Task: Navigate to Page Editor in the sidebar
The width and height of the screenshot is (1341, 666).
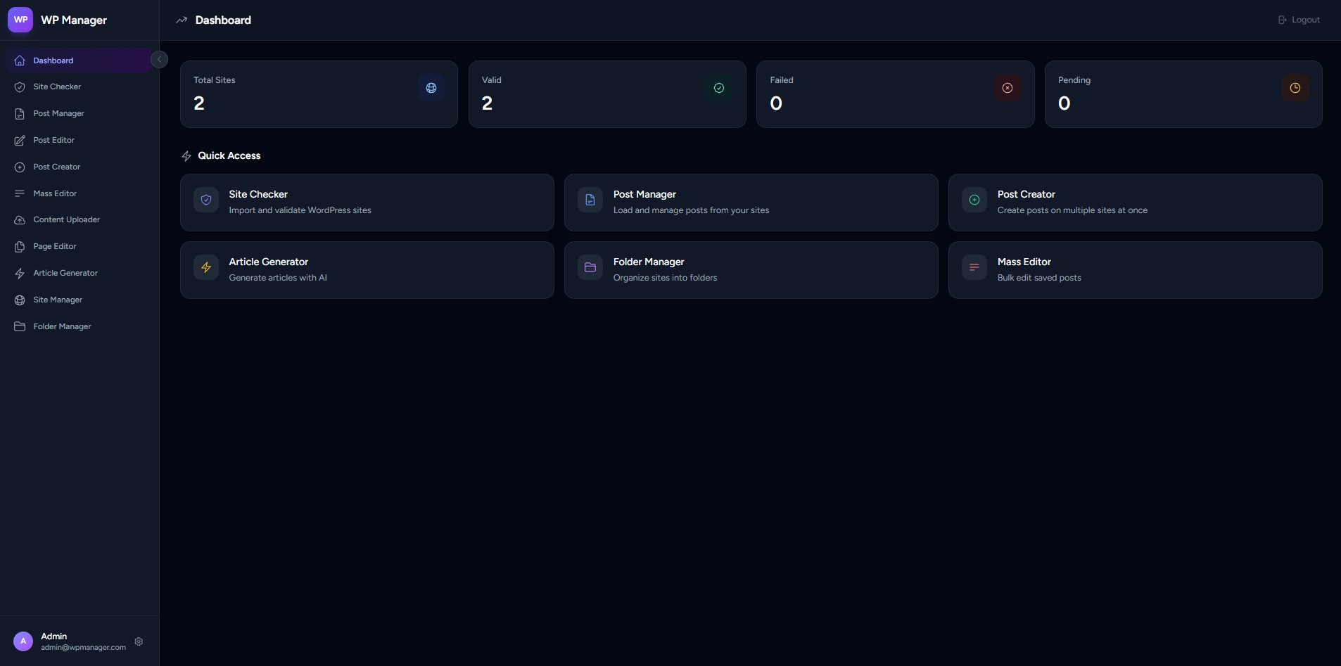Action: 79,247
